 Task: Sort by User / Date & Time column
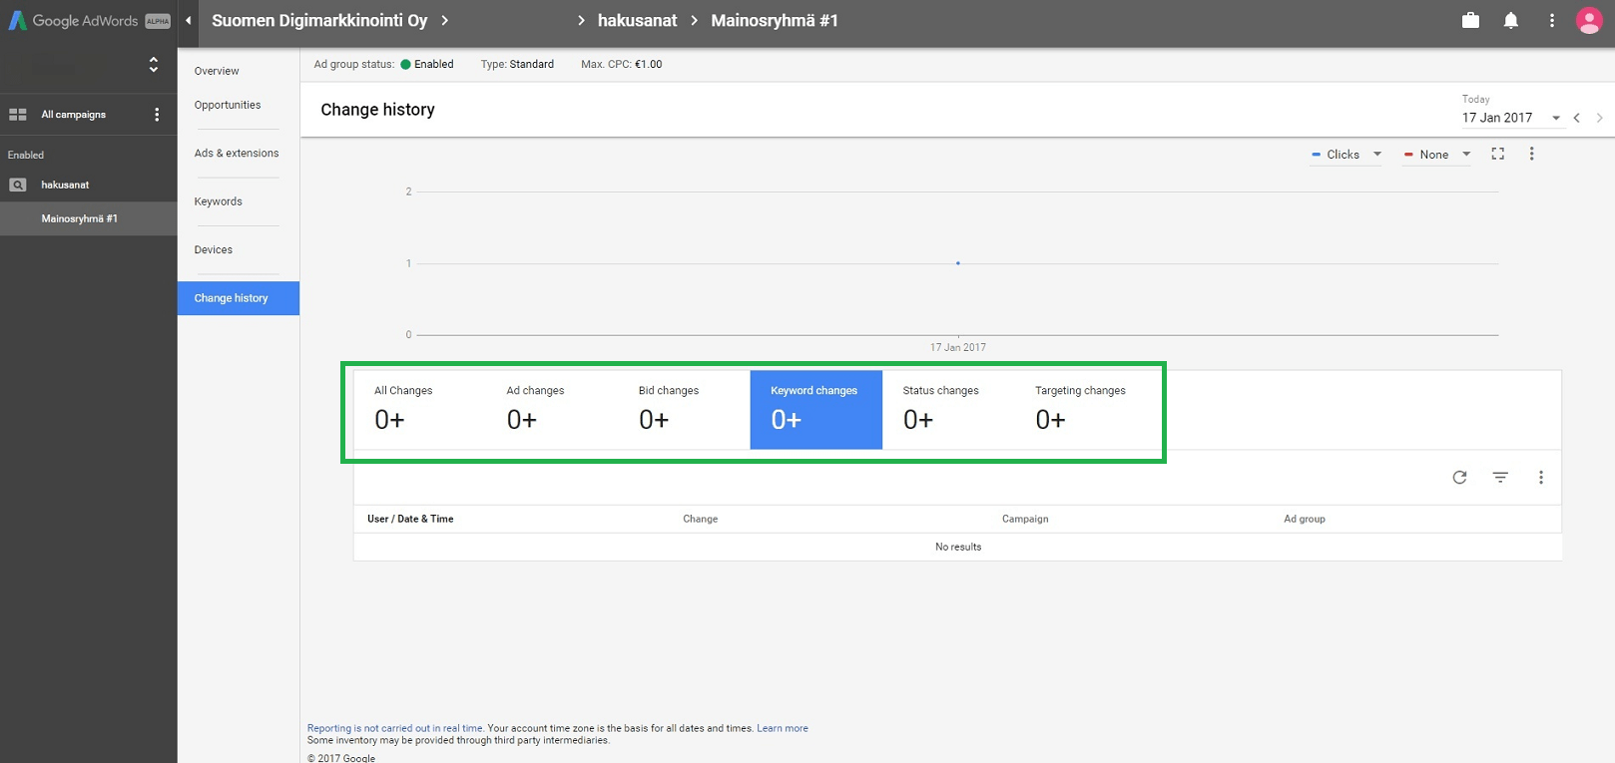click(410, 519)
